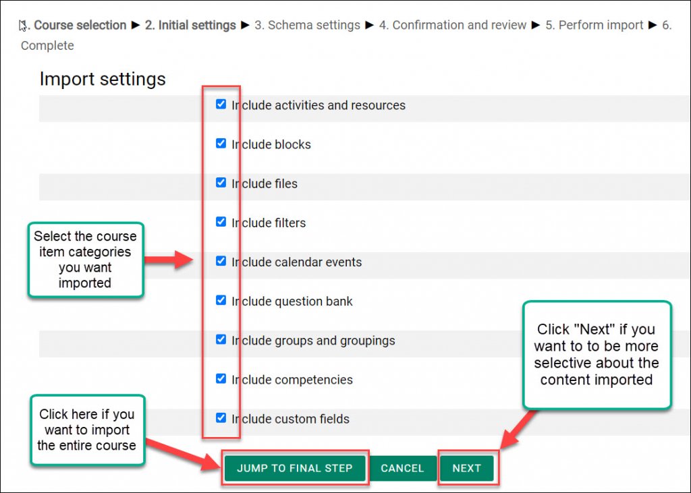
Task: Click the Perform import step label
Action: coord(594,25)
